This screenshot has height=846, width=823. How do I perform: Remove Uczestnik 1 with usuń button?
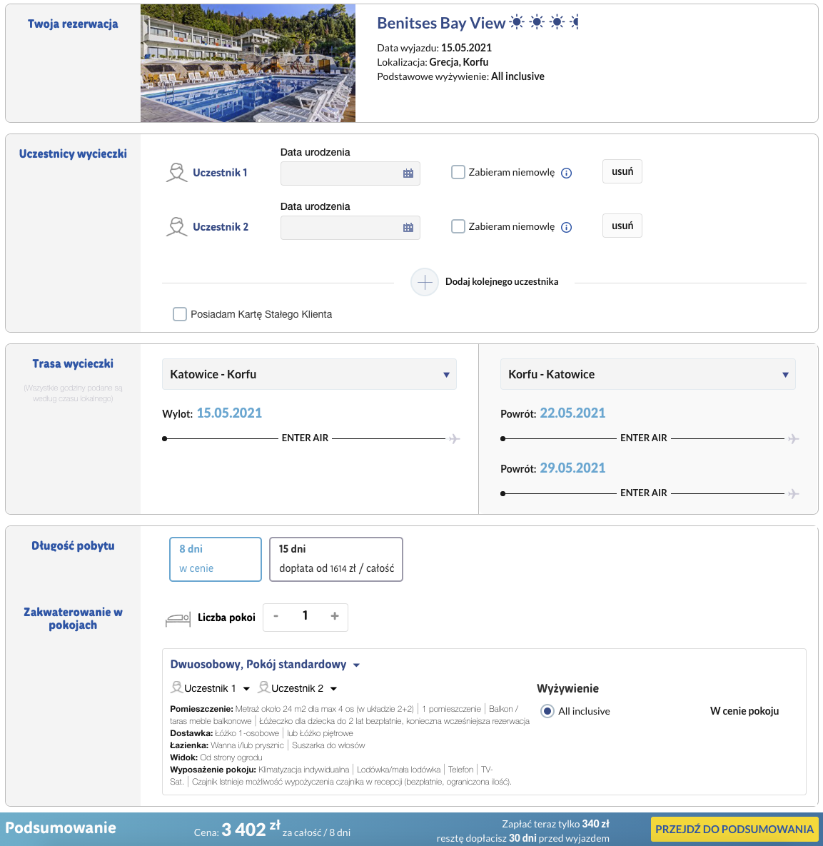(622, 171)
